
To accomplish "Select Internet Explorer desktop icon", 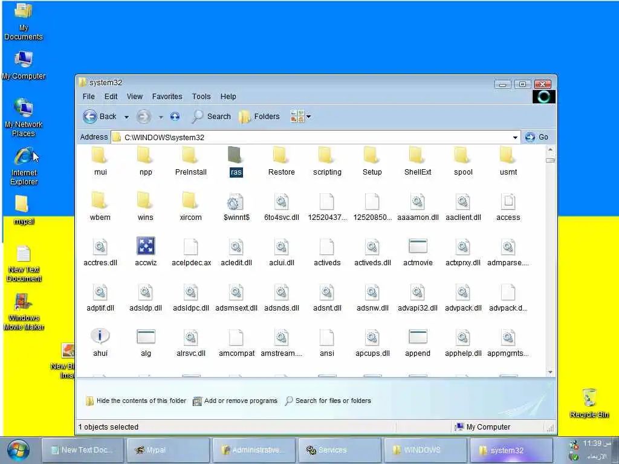I will coord(24,166).
